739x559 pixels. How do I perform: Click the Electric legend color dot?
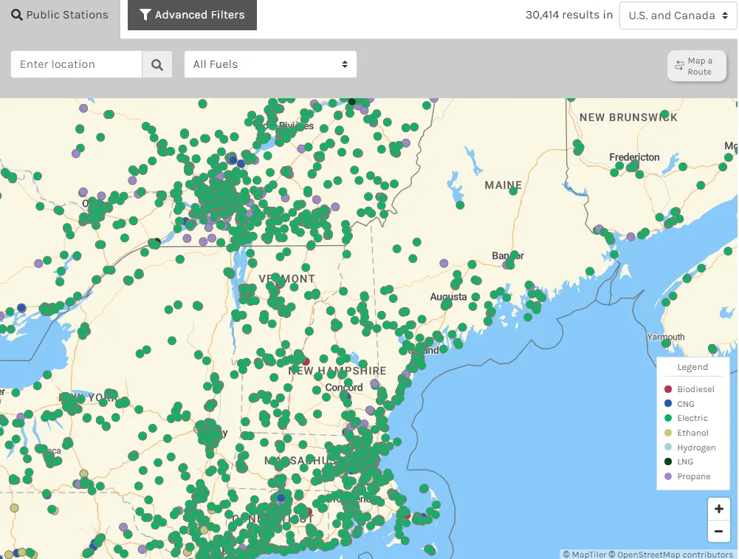tap(668, 418)
